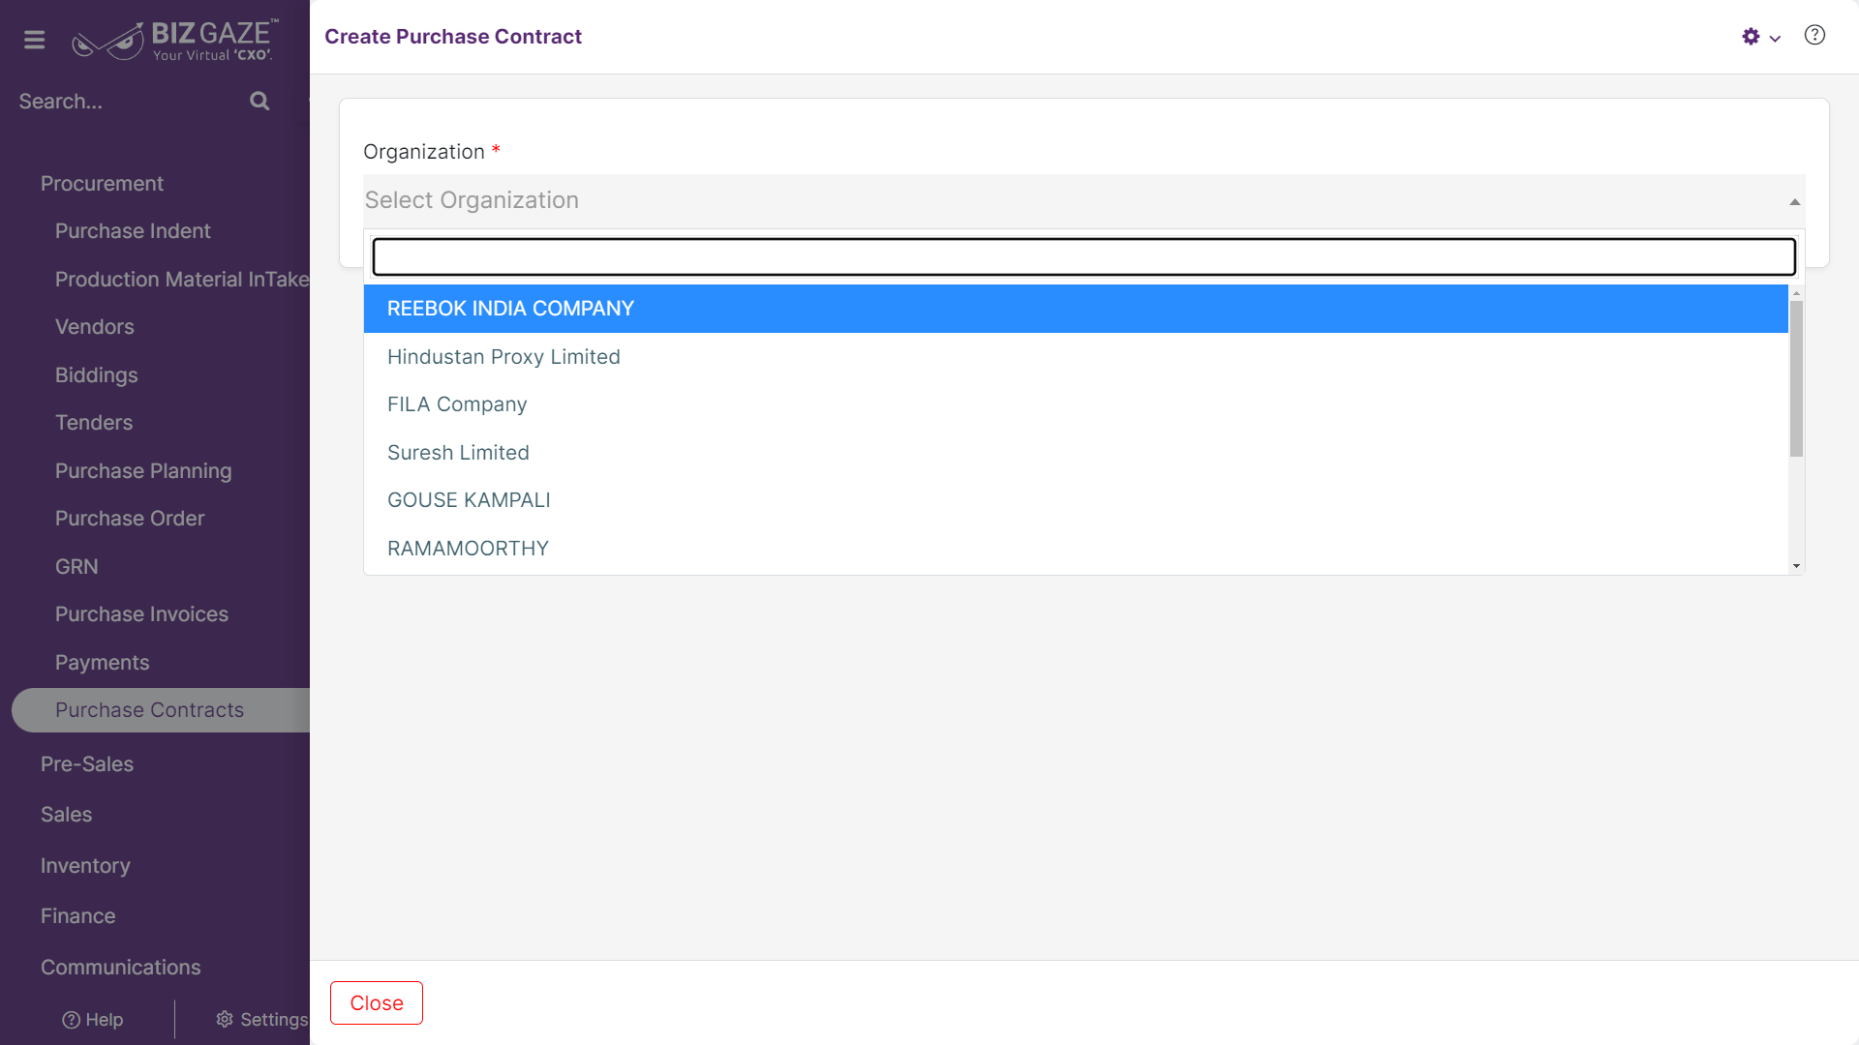1859x1045 pixels.
Task: Open the Finance module
Action: (78, 916)
